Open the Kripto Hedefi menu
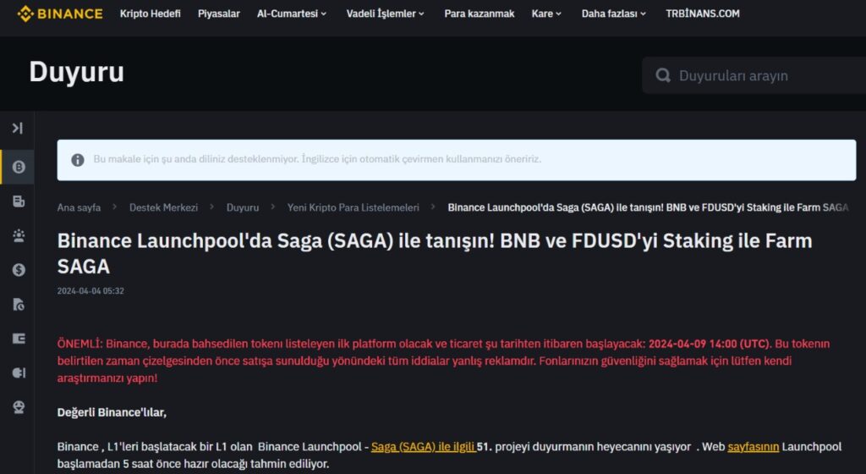866x474 pixels. pyautogui.click(x=151, y=14)
